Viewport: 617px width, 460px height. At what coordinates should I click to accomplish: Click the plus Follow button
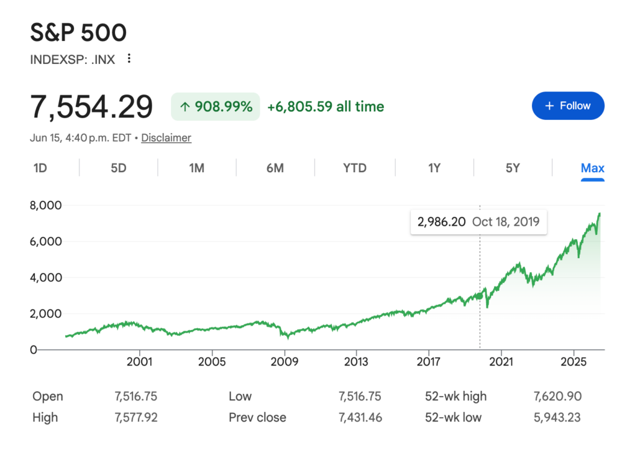point(568,106)
